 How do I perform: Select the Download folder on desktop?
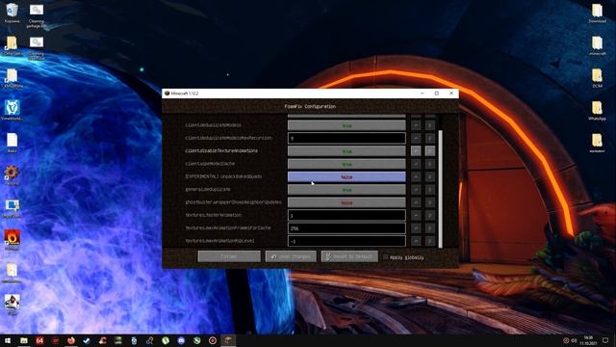[597, 13]
